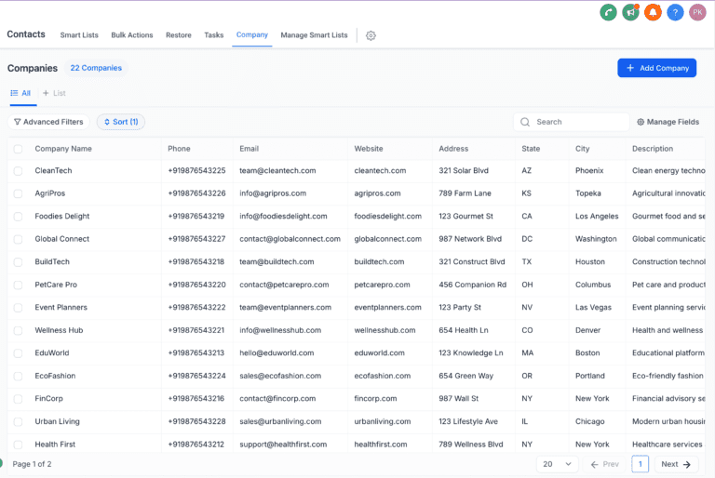Click the Columbus city cell
This screenshot has height=478, width=715.
[x=593, y=285]
